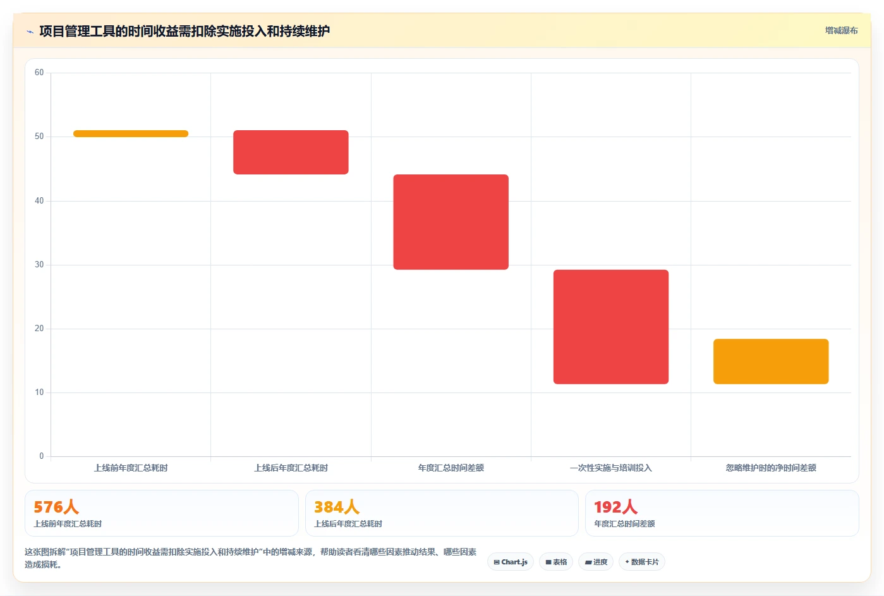Click the chart title 项目管理工具的时间收益需扣除实施投入和持续维护
The image size is (884, 596).
click(x=185, y=31)
